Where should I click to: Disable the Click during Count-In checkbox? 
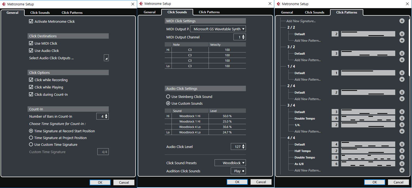click(31, 94)
